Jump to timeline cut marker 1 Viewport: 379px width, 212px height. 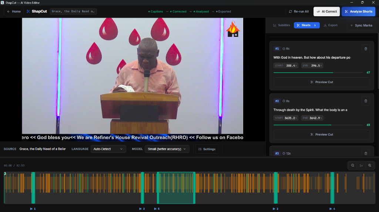tap(33, 209)
